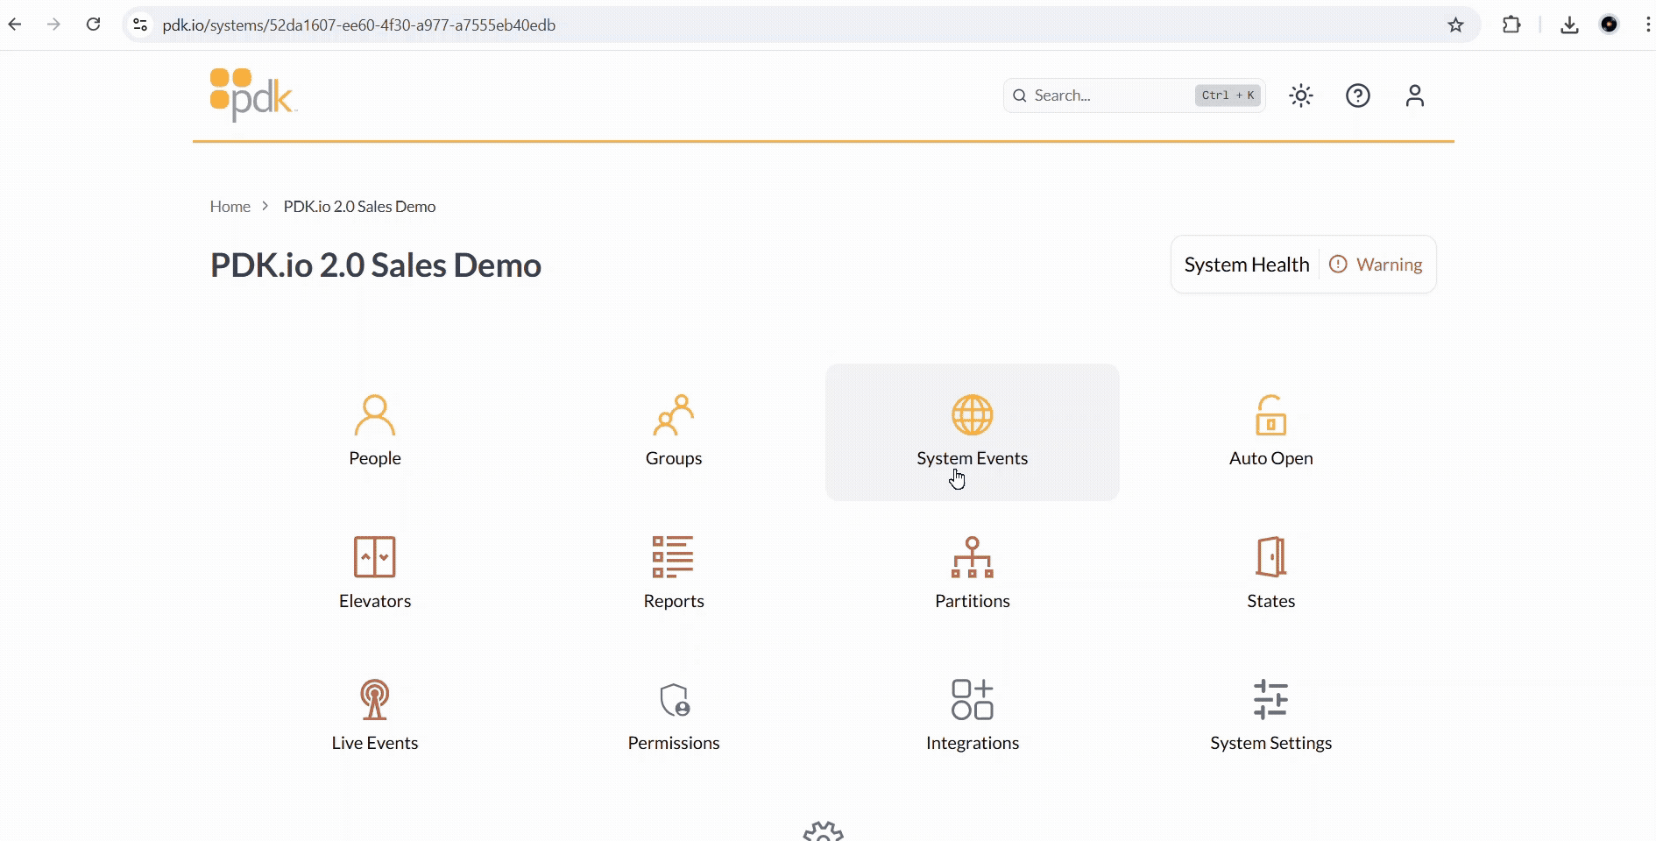Click the browser forward arrow

pyautogui.click(x=54, y=25)
